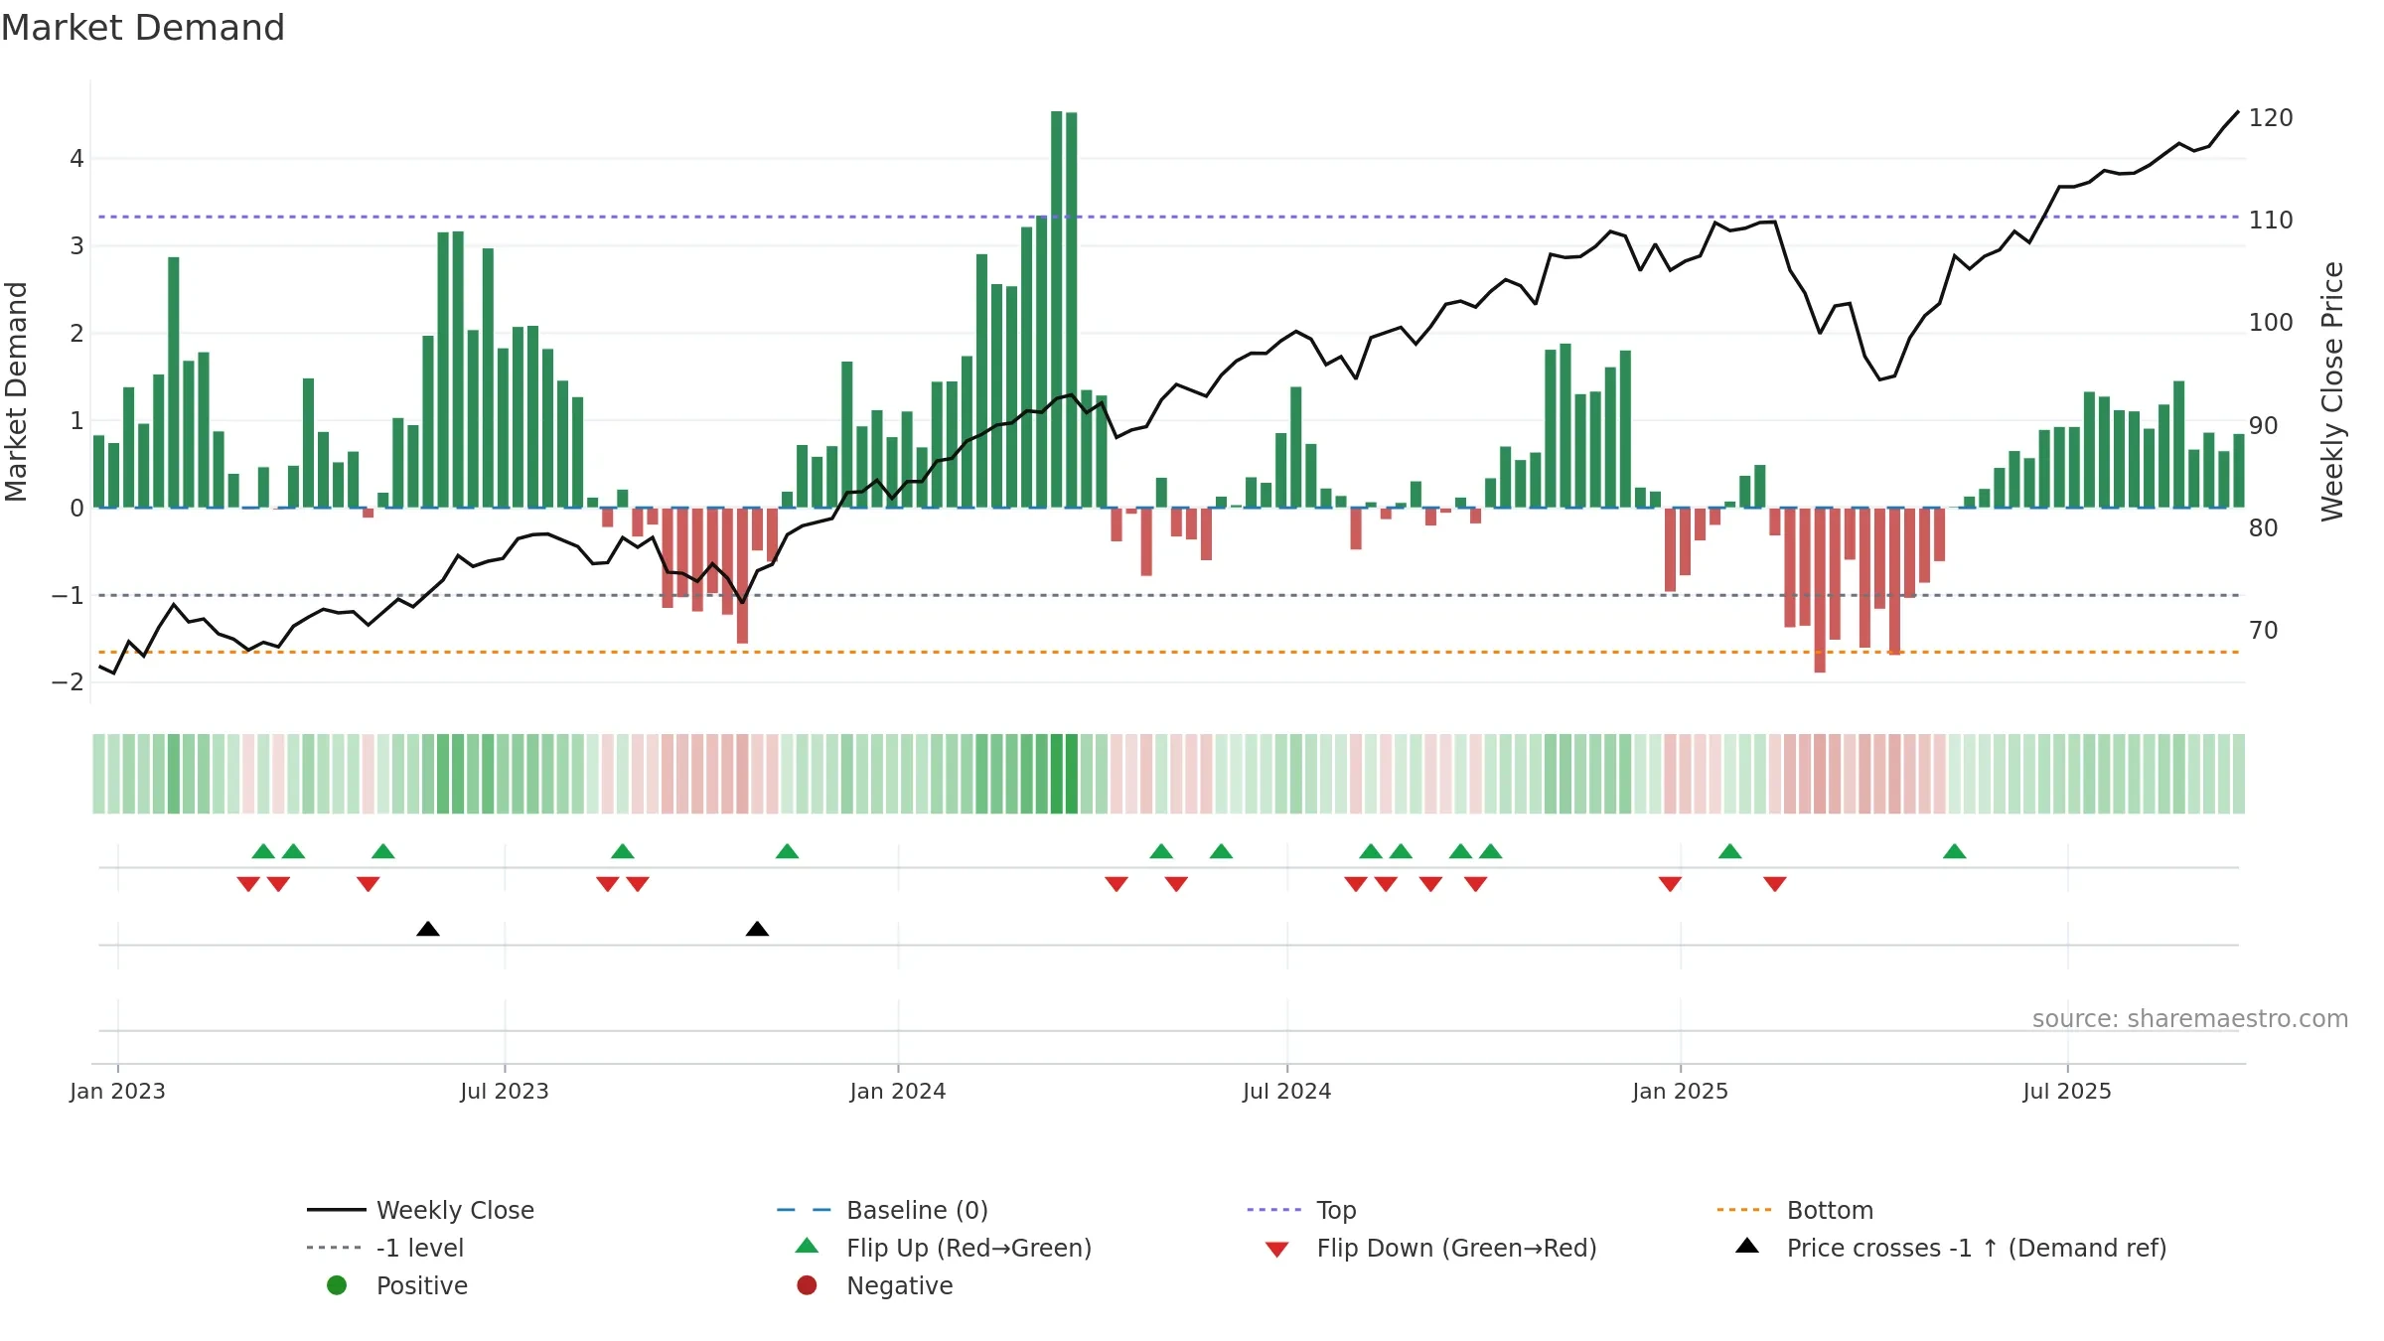The image size is (2384, 1341).
Task: Click the green flip-up triangle just after Jan 2025
Action: pos(1729,851)
